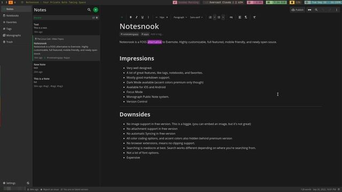
Task: Click the 'Version Control' bullet
Action: (x=137, y=101)
